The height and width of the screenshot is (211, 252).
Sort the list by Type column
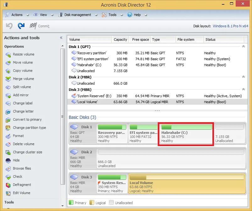tap(163, 40)
